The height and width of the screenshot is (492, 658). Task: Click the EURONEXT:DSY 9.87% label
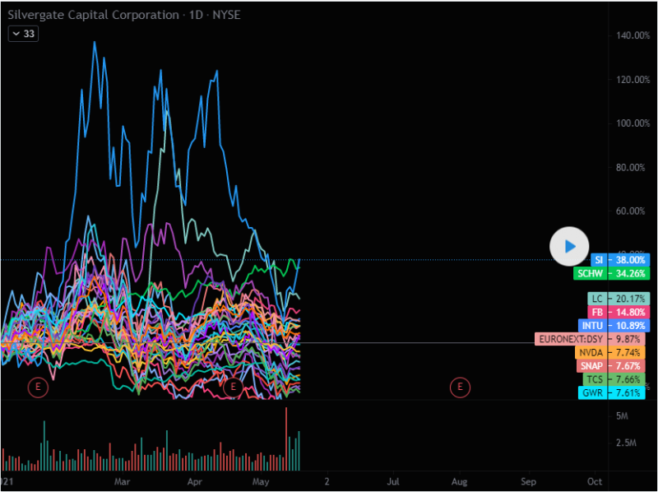click(x=590, y=339)
